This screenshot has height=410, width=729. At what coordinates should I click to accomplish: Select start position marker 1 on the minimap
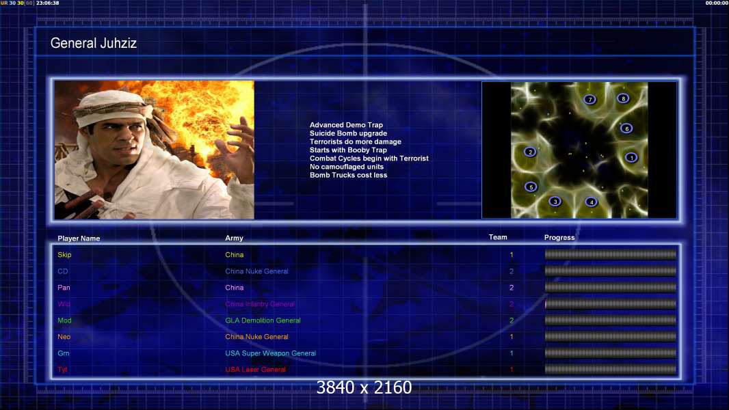pyautogui.click(x=631, y=157)
